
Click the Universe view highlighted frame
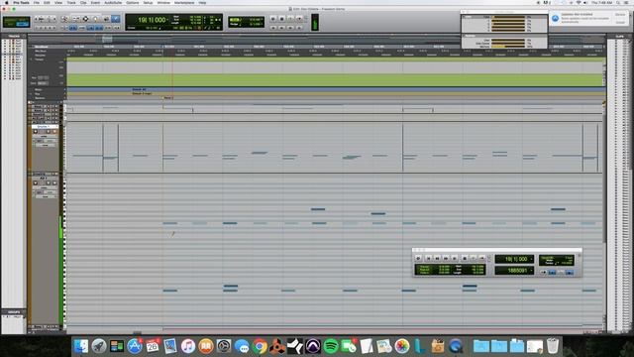(x=107, y=39)
